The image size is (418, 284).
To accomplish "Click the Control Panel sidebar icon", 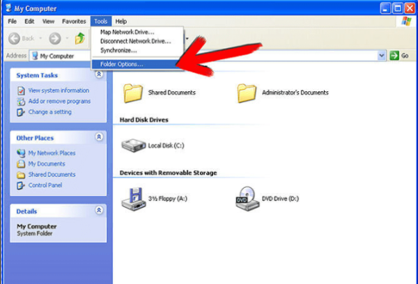I will tap(21, 185).
